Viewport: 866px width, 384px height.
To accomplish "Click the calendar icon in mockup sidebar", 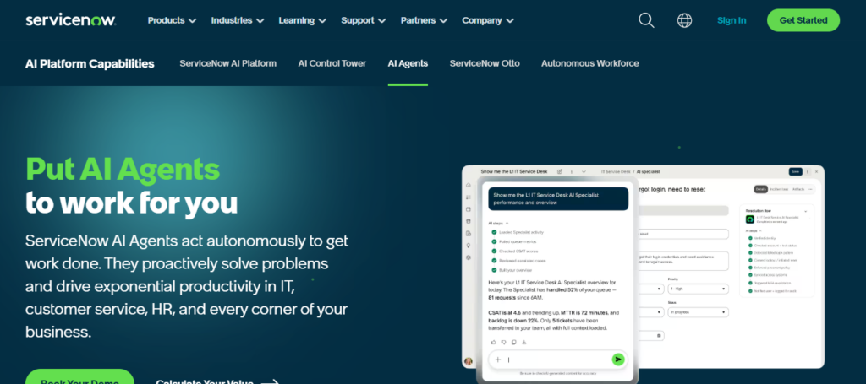I will click(x=469, y=209).
